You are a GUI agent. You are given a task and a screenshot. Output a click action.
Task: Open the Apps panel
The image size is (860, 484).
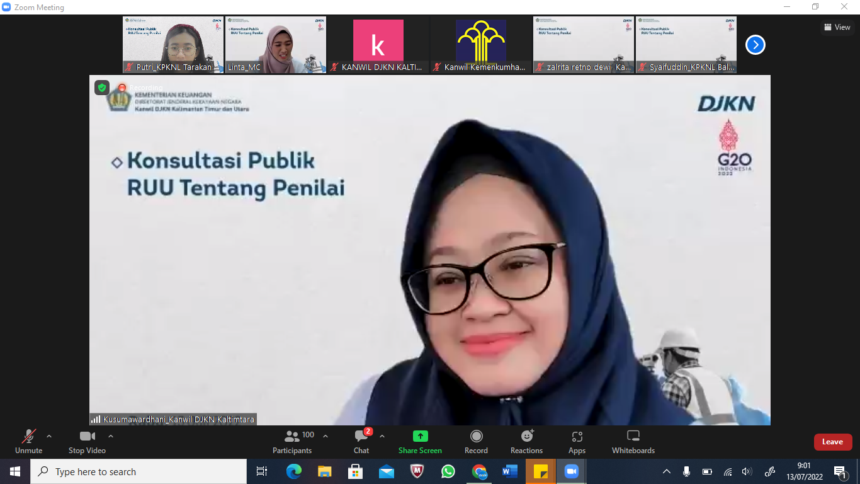577,441
